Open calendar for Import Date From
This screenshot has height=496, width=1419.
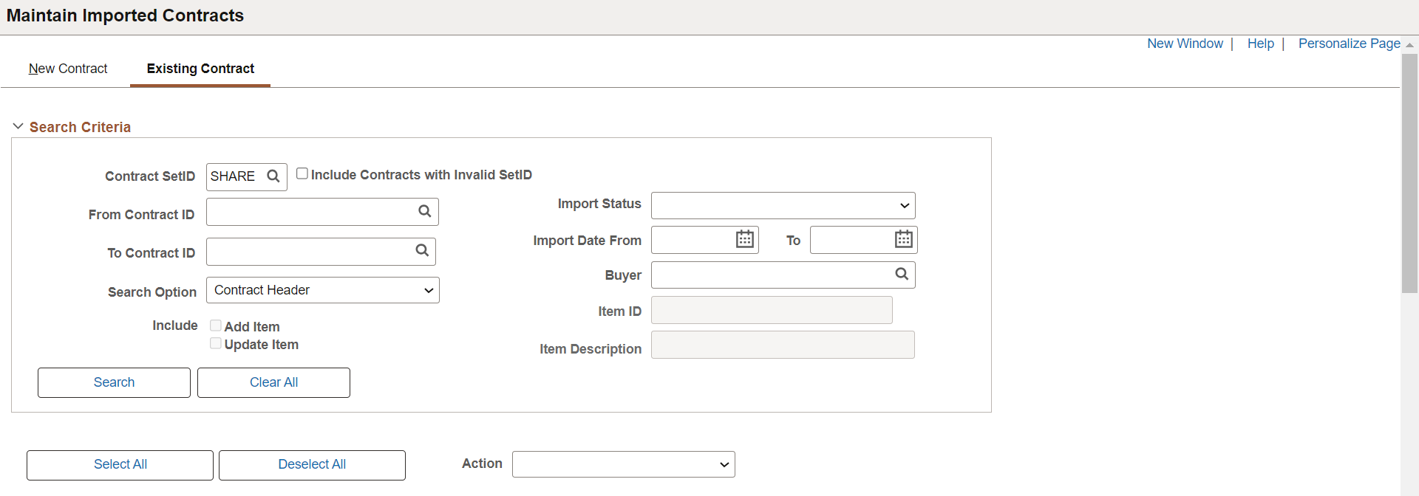(745, 239)
